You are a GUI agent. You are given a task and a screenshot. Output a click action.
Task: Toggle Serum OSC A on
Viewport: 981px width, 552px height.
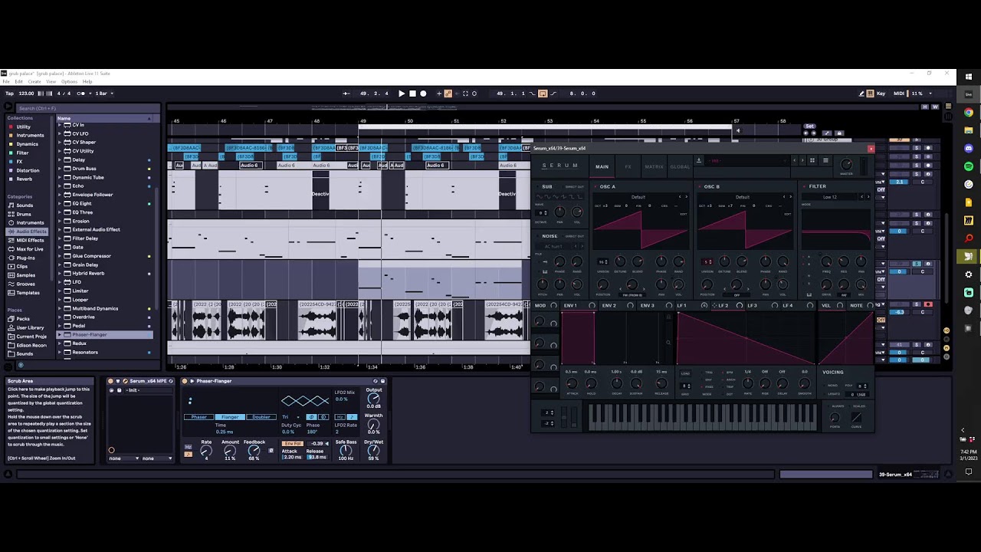point(595,186)
